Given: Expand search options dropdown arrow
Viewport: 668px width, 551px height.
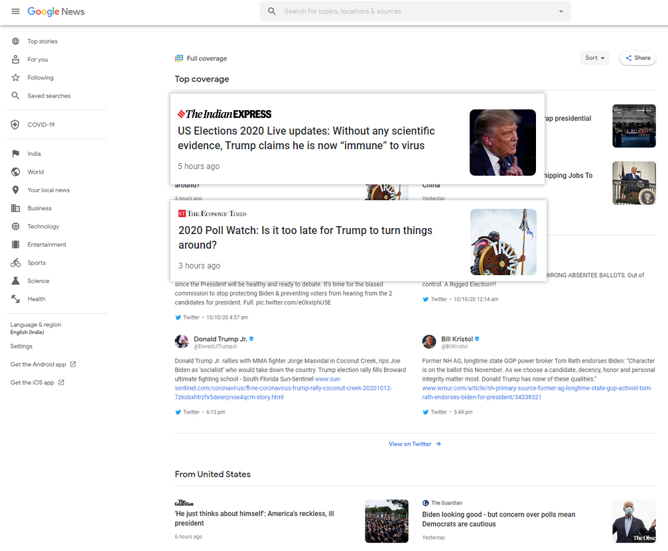Looking at the screenshot, I should [561, 11].
